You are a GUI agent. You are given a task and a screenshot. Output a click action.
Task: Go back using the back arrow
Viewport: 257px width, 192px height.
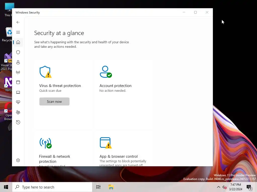18,22
